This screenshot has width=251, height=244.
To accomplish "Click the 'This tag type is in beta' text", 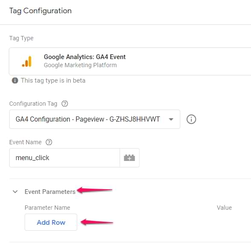I will click(x=53, y=80).
